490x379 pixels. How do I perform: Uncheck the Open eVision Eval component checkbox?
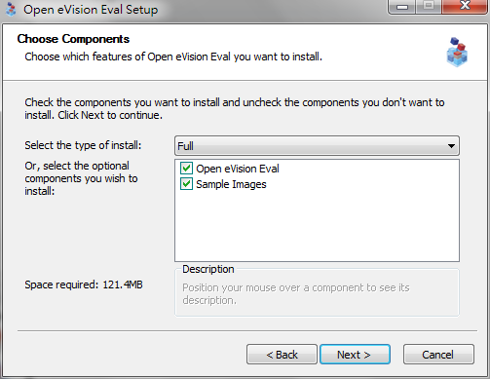186,169
